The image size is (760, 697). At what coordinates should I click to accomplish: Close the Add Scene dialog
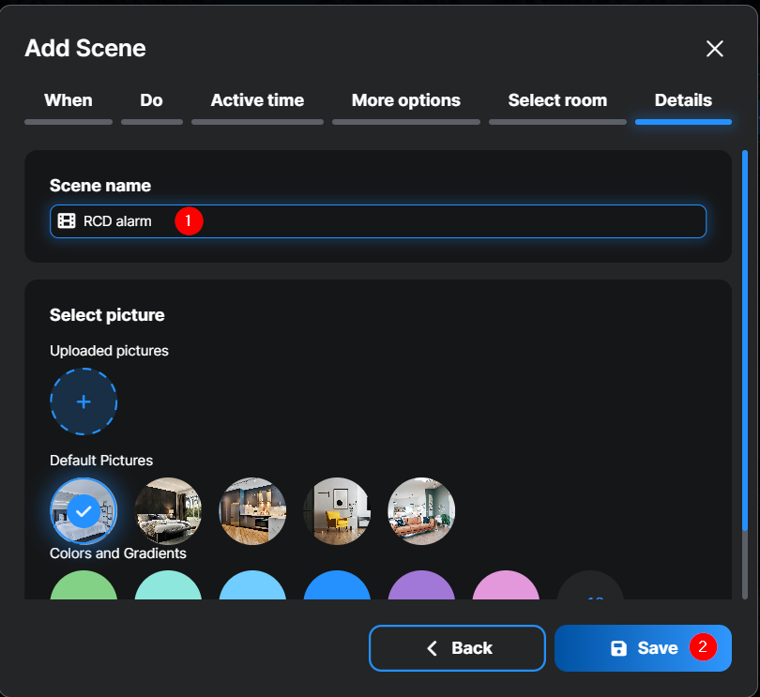coord(714,49)
